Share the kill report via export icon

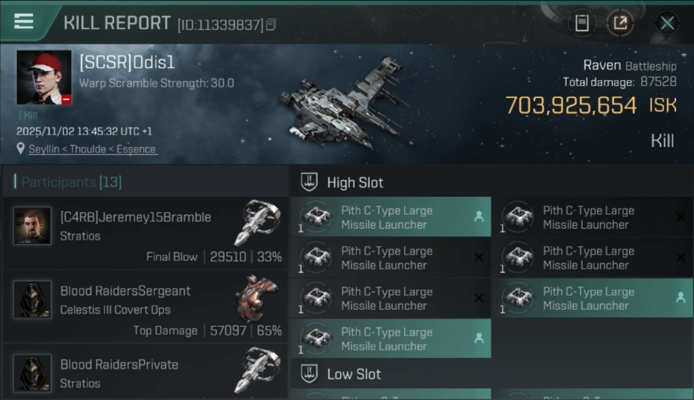click(x=620, y=23)
